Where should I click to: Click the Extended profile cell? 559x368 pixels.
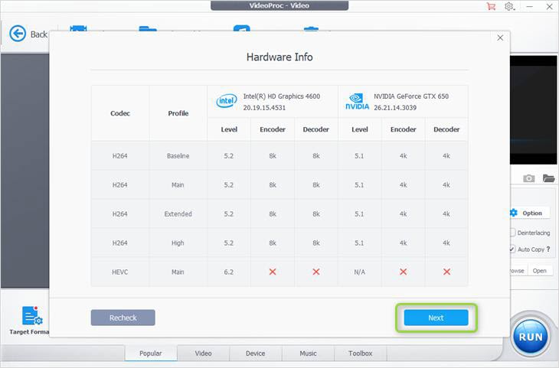pyautogui.click(x=178, y=213)
